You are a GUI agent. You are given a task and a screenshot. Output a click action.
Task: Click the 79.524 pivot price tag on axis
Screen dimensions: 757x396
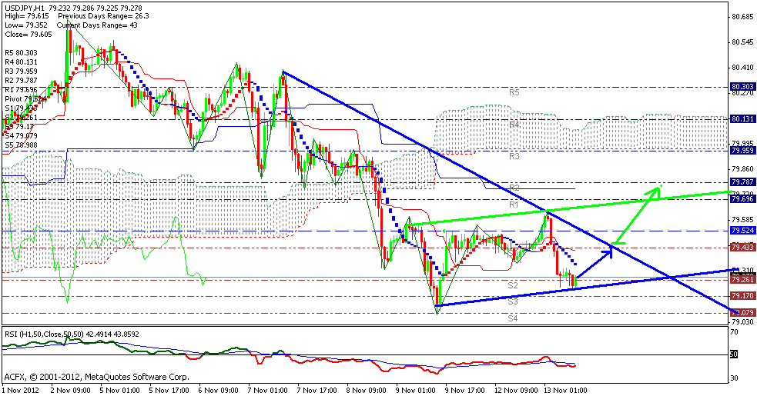pos(742,231)
